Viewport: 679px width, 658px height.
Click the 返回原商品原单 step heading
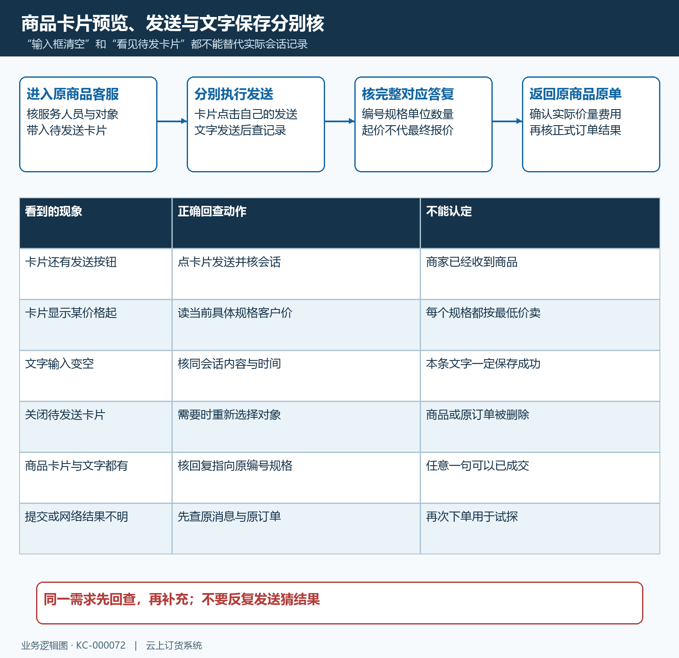(575, 94)
